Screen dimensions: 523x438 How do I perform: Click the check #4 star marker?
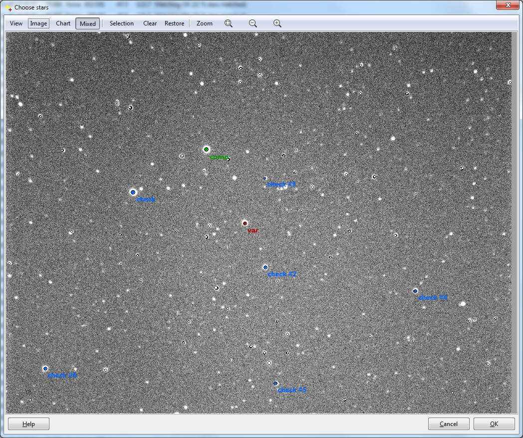pos(415,291)
